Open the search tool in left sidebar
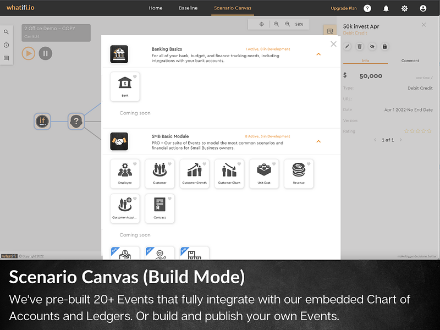Image resolution: width=440 pixels, height=330 pixels. click(6, 32)
